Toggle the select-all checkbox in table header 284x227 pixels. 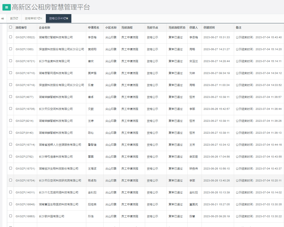[x=11, y=27]
